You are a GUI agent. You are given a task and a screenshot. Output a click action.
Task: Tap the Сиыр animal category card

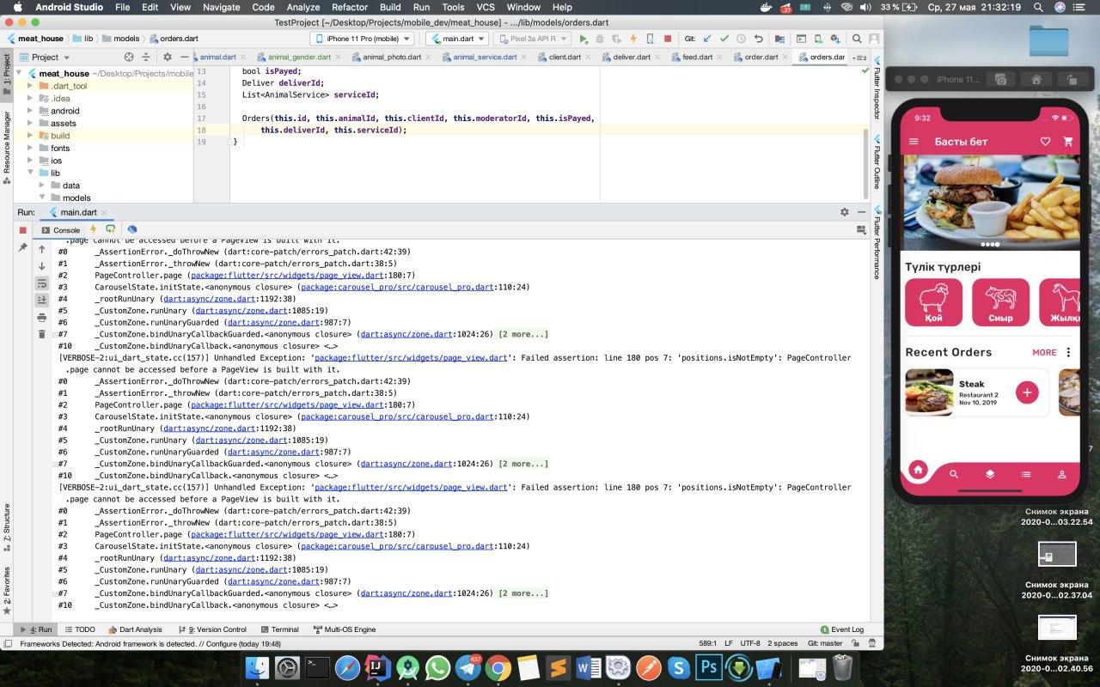[x=1000, y=302]
